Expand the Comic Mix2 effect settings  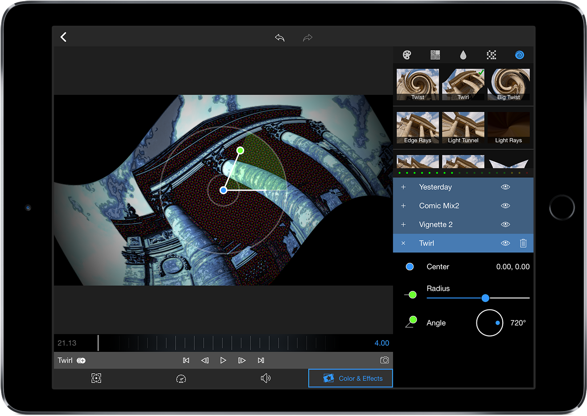(x=403, y=206)
